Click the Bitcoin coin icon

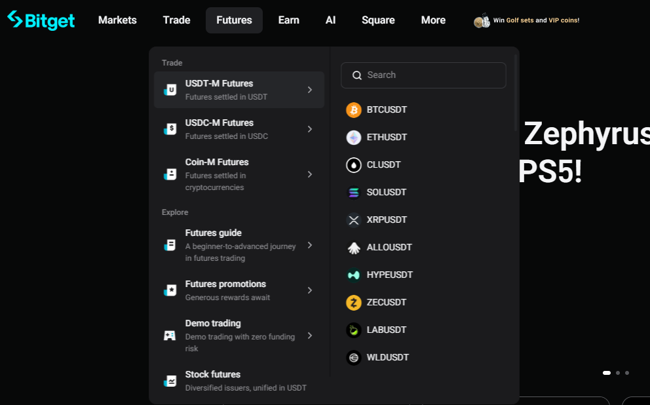coord(354,110)
